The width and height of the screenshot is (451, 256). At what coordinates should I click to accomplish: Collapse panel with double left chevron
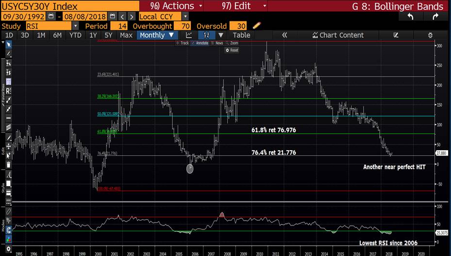284,35
